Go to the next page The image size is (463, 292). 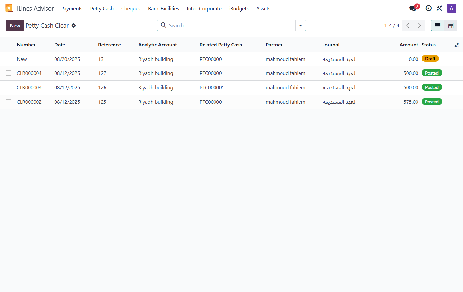419,25
